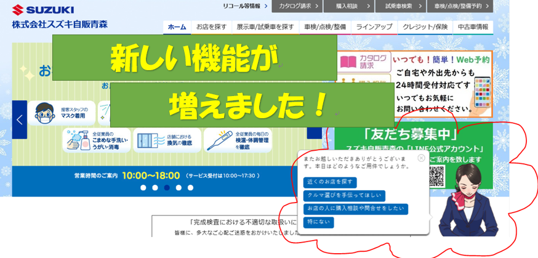Open 完成検査における不適切な取扱い notice

click(x=243, y=222)
